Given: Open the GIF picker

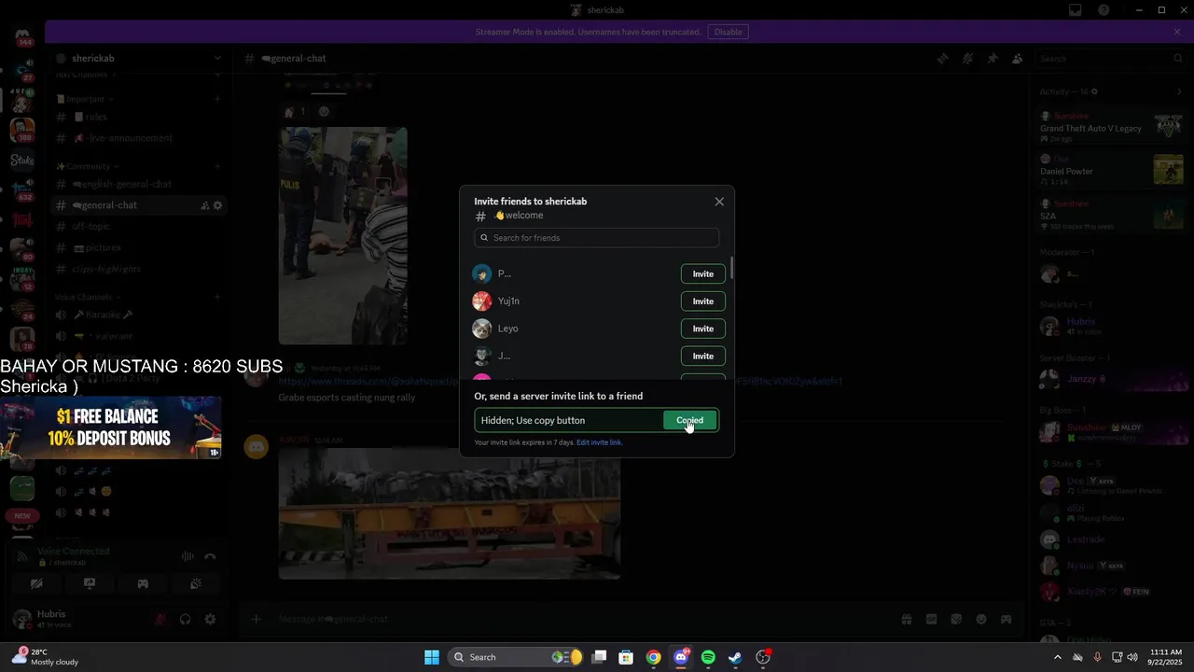Looking at the screenshot, I should (931, 619).
